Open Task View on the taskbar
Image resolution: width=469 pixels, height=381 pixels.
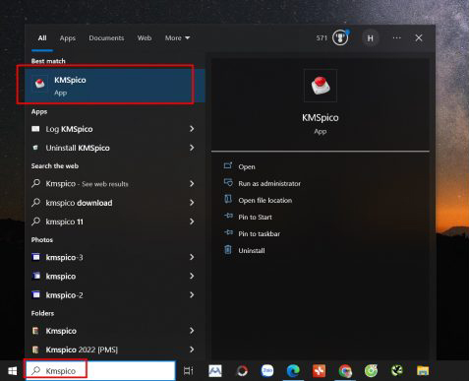(x=189, y=371)
